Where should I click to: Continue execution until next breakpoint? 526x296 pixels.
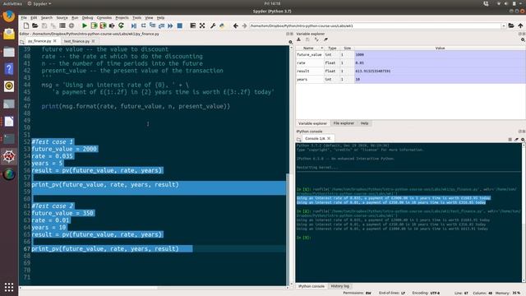tap(170, 25)
